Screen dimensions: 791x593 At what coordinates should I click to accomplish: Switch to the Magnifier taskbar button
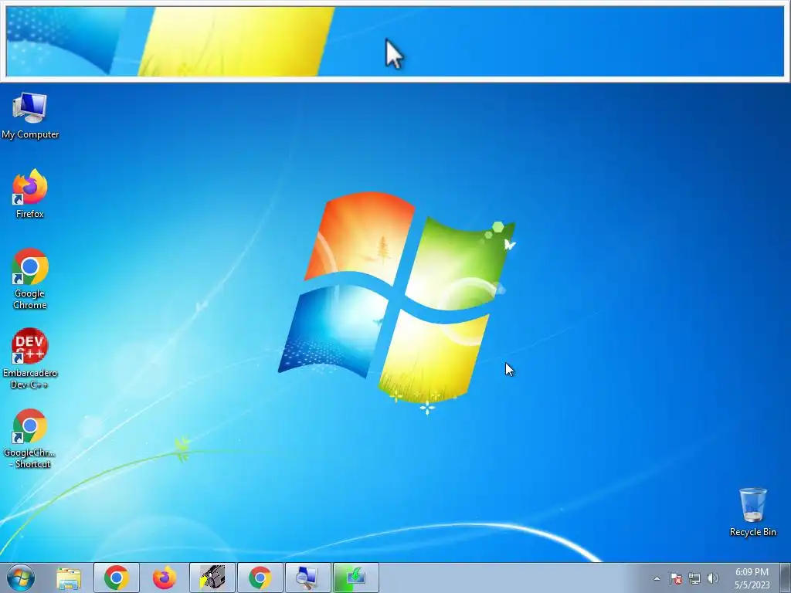point(308,578)
